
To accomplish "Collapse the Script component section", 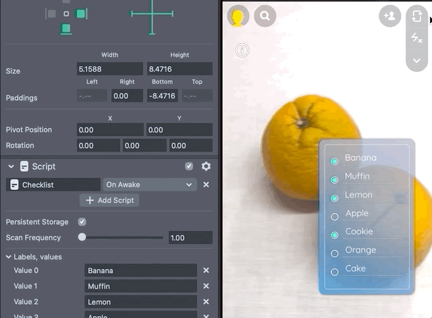I will pyautogui.click(x=11, y=166).
